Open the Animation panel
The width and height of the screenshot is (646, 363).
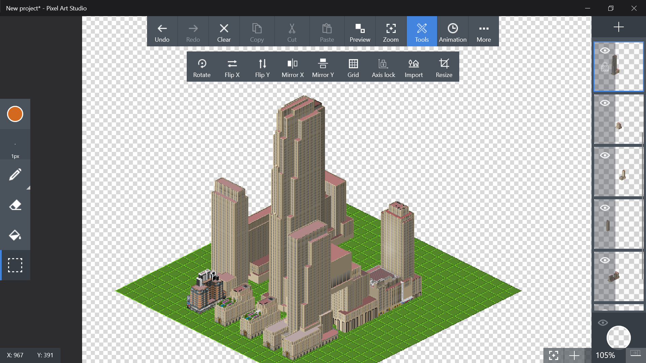coord(453,32)
